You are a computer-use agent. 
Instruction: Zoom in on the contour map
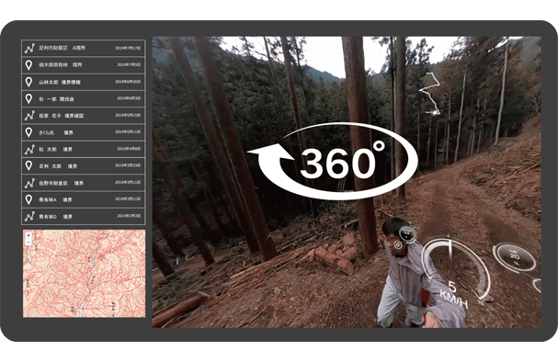click(x=28, y=235)
